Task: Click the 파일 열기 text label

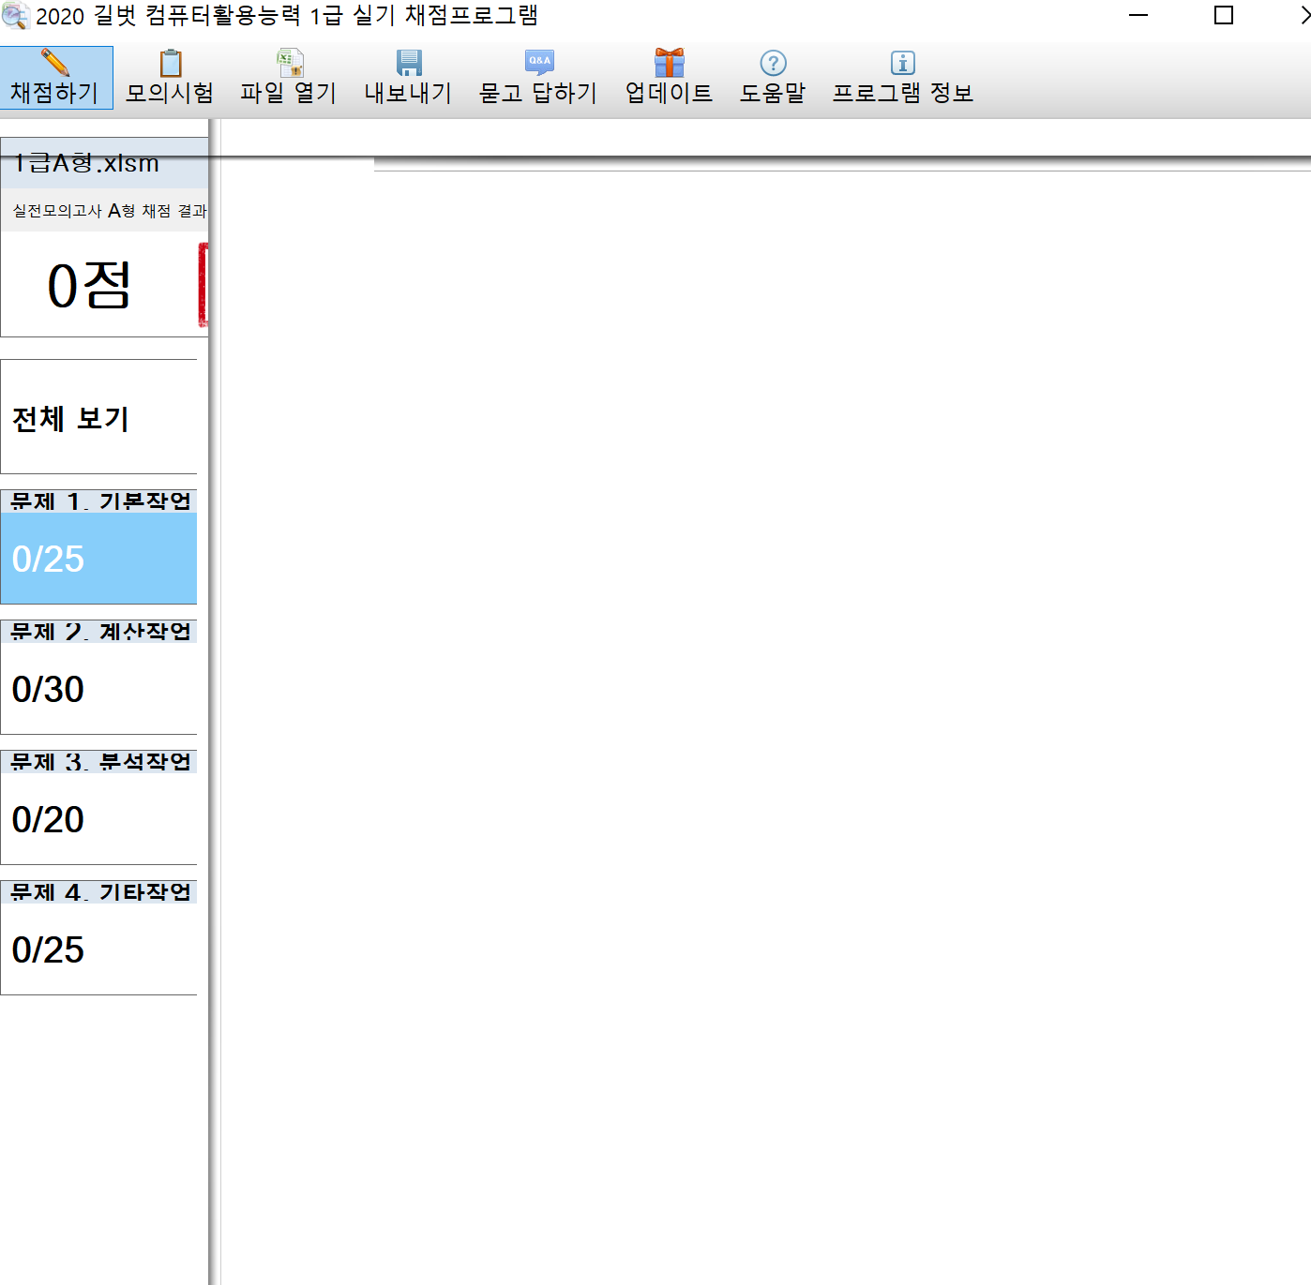Action: click(289, 93)
